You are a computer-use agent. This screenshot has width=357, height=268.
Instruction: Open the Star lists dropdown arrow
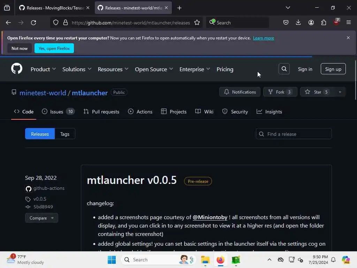(x=340, y=92)
